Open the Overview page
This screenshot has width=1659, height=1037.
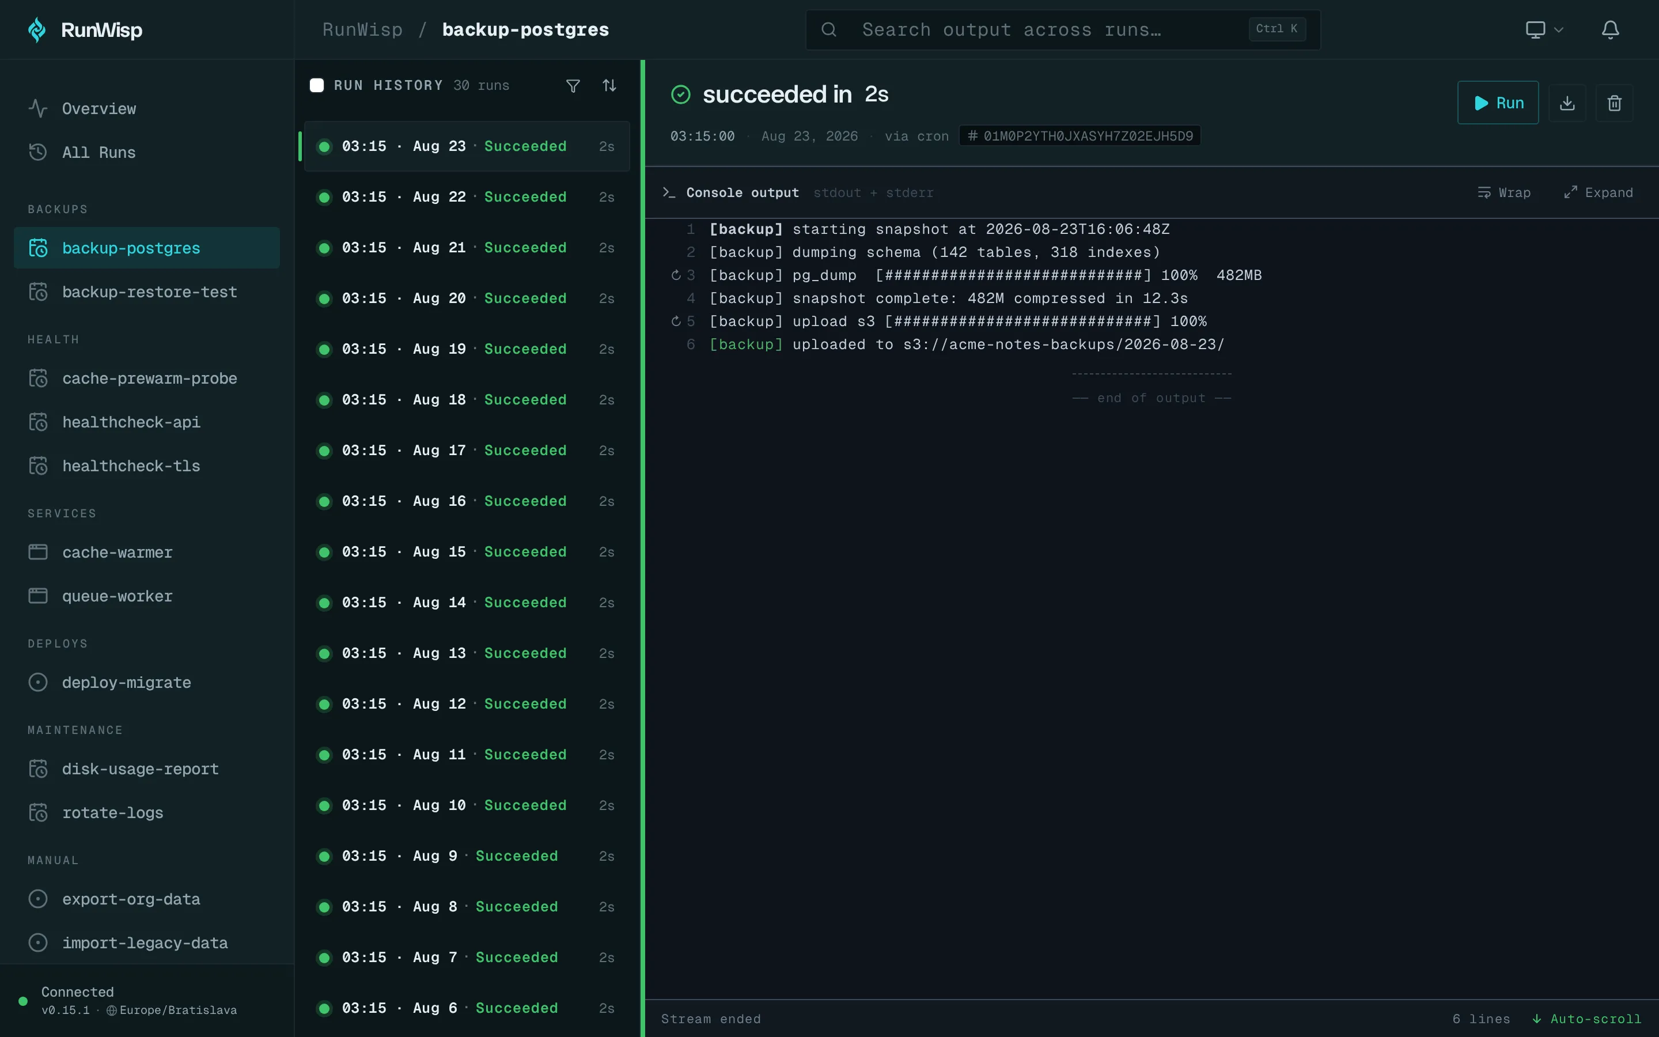click(x=147, y=108)
